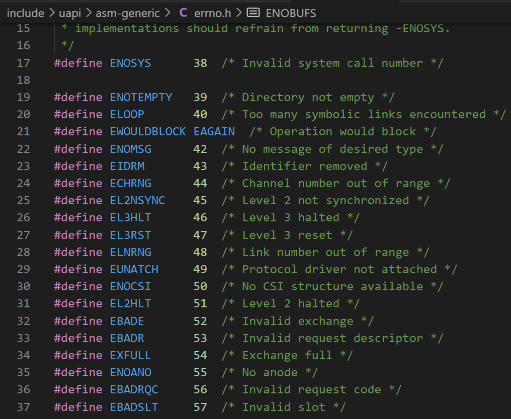The image size is (511, 419).
Task: Click line number 21 in the gutter
Action: click(23, 131)
